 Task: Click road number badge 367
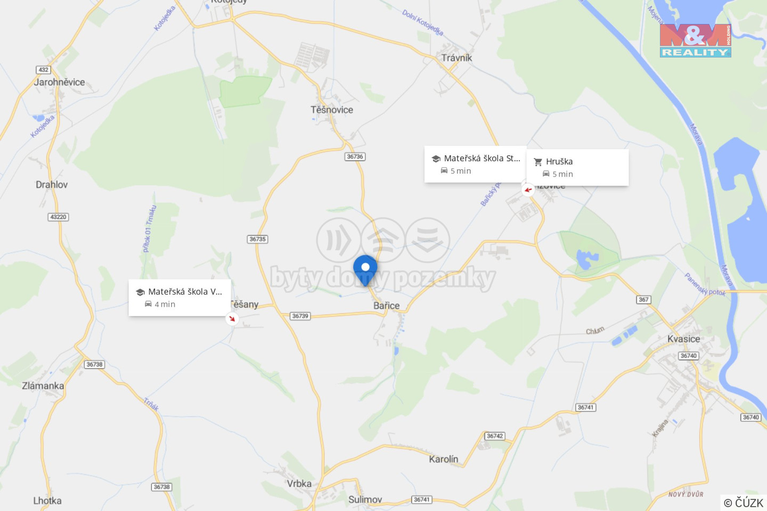[x=643, y=300]
